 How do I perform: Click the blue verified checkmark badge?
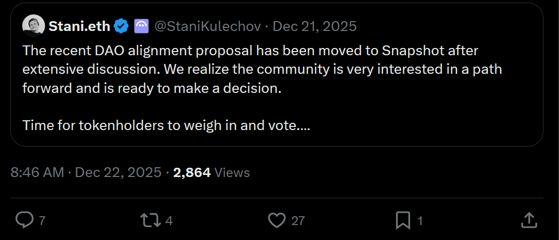(x=122, y=26)
